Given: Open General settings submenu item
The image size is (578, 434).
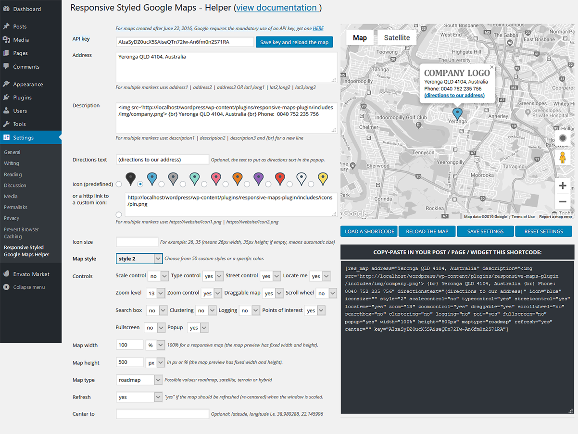Looking at the screenshot, I should (12, 152).
